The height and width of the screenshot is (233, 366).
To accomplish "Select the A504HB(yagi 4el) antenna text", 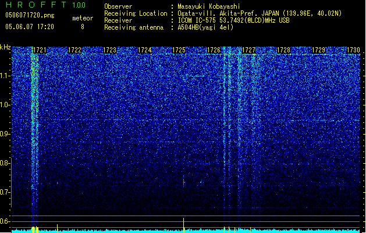I will (205, 27).
